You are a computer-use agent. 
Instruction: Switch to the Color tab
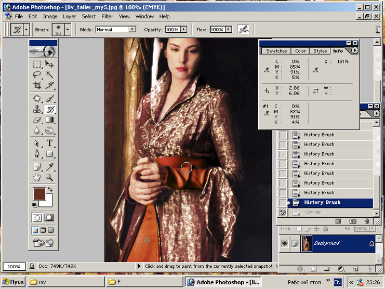coord(300,51)
